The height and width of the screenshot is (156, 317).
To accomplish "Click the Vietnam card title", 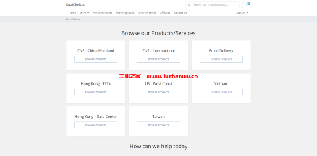I will click(221, 84).
